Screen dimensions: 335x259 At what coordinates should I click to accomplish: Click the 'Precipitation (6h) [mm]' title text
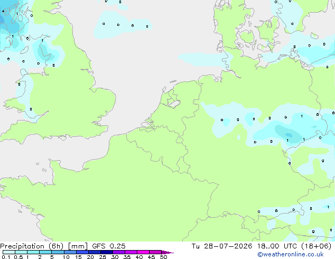pyautogui.click(x=44, y=246)
